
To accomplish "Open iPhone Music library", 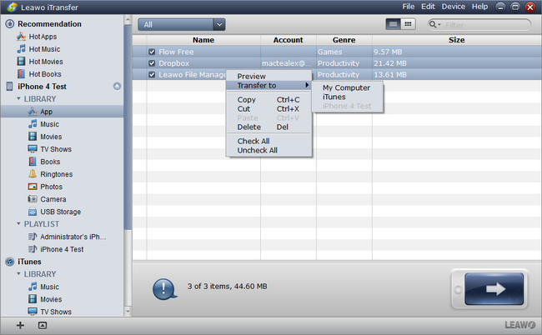I will (x=43, y=124).
